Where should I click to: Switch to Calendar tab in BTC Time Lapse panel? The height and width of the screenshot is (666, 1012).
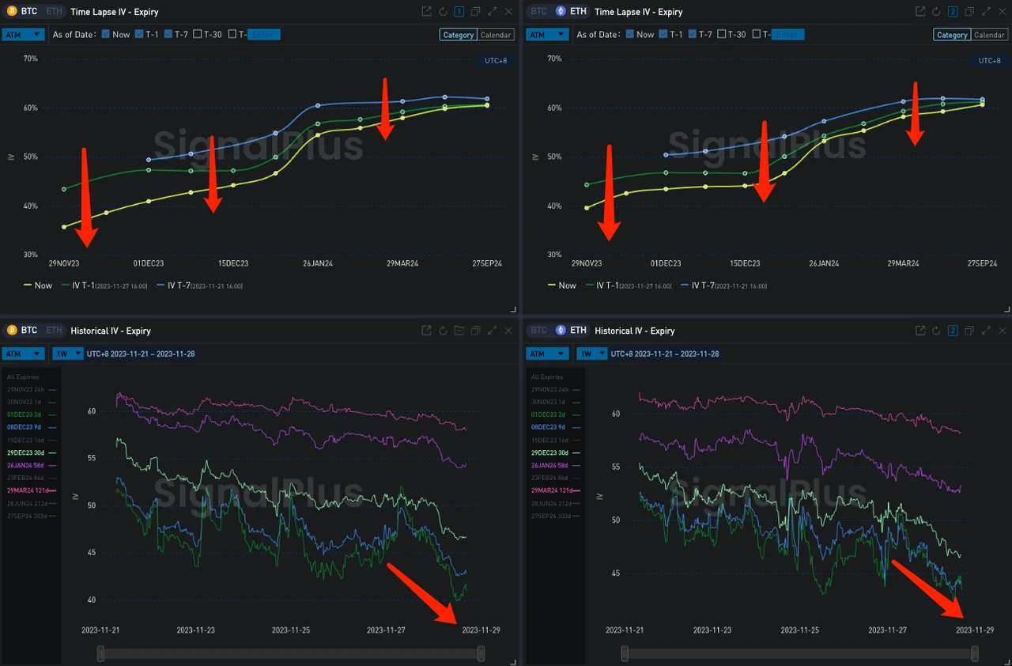point(496,35)
